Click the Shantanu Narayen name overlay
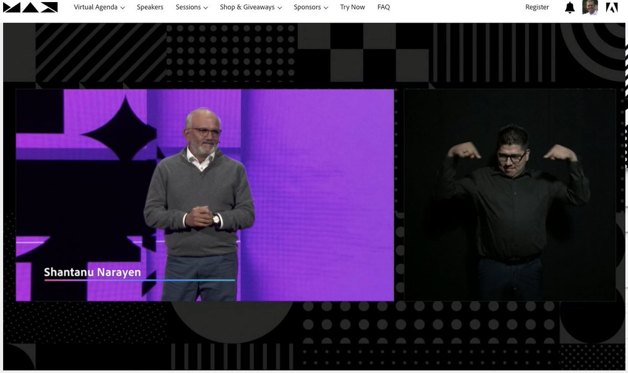This screenshot has height=373, width=628. click(x=92, y=272)
